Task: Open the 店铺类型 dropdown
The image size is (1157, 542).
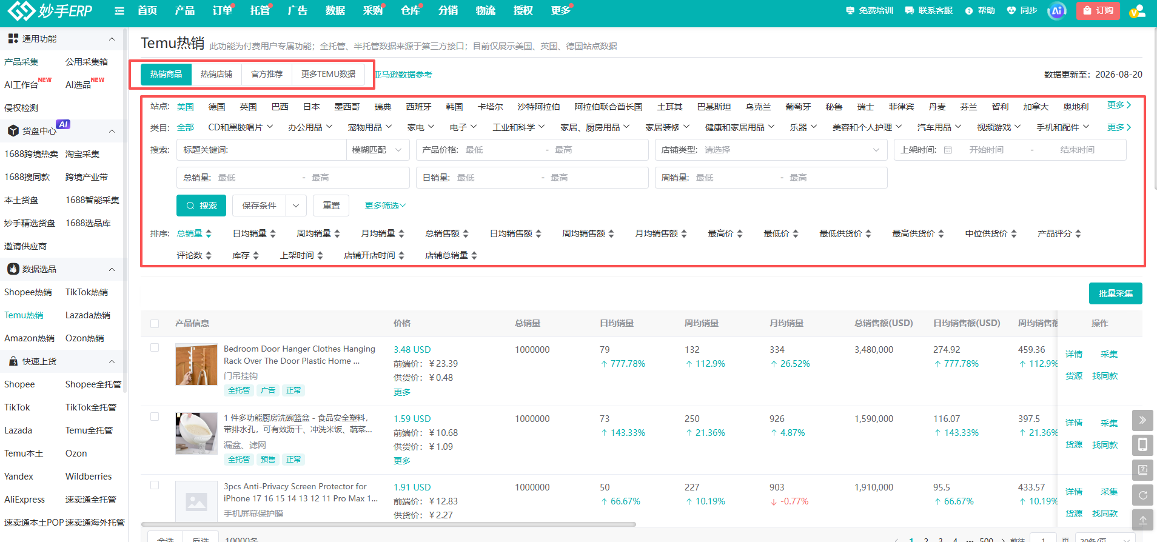Action: pyautogui.click(x=771, y=150)
